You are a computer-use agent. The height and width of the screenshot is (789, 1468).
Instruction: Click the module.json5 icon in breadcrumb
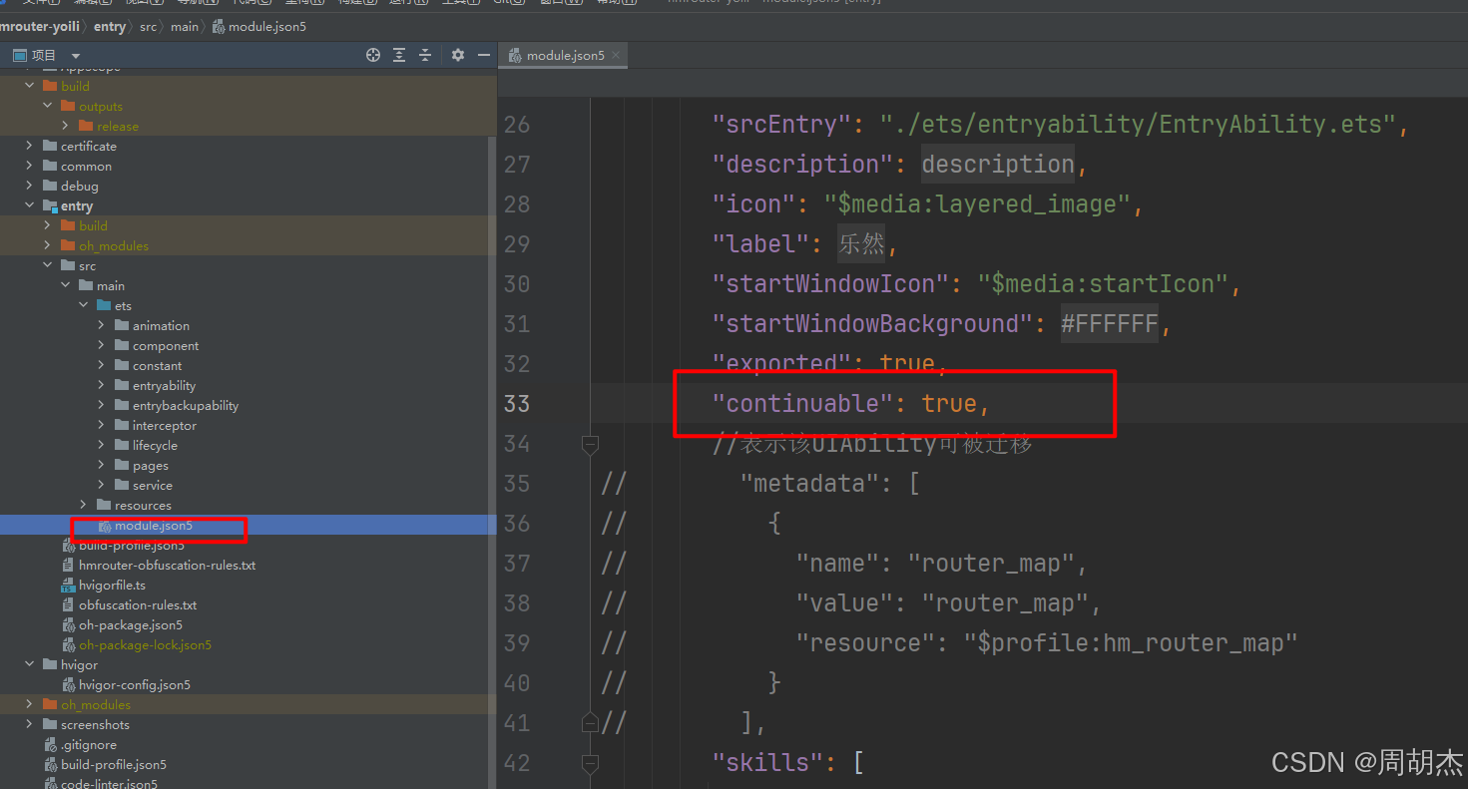point(219,27)
